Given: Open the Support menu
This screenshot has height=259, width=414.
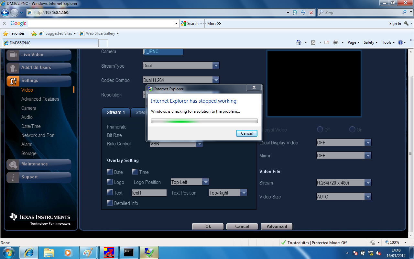Looking at the screenshot, I should 39,177.
